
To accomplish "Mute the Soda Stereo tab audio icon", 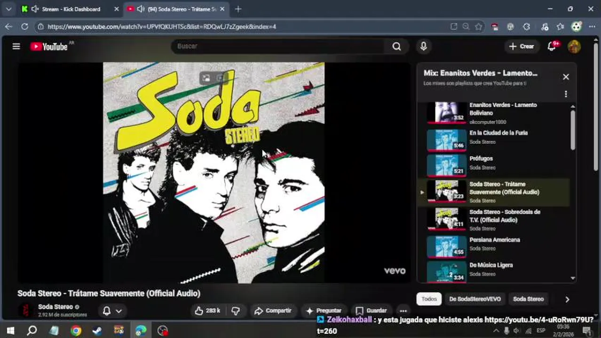I will (x=140, y=9).
